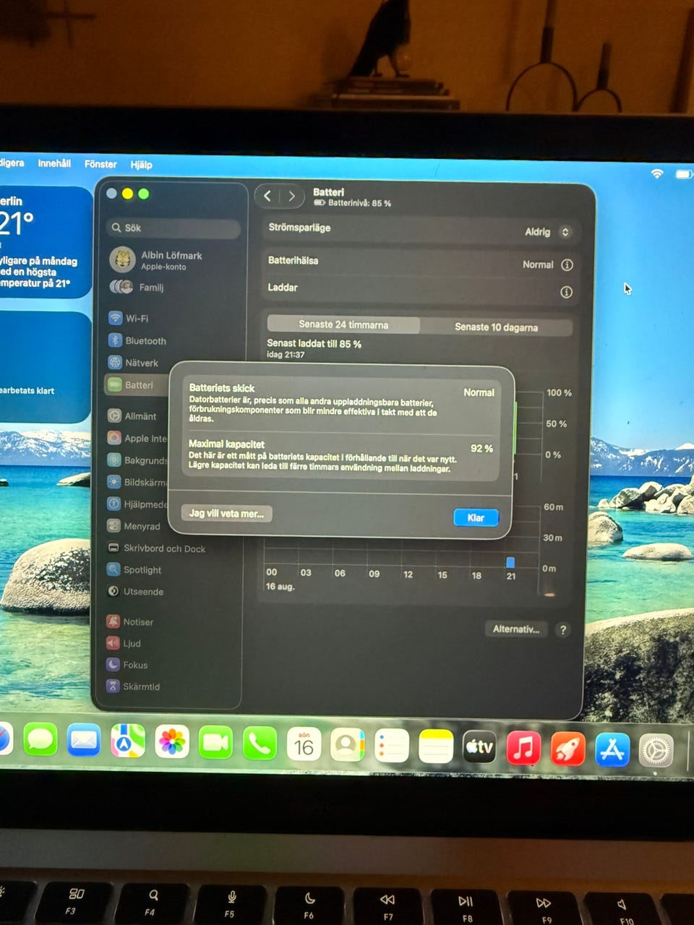
Task: Open Innehåll menu in menu bar
Action: tap(54, 163)
